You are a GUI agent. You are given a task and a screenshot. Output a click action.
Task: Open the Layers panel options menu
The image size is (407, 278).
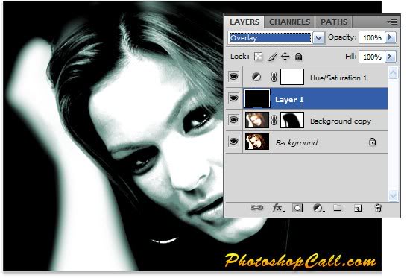(392, 22)
